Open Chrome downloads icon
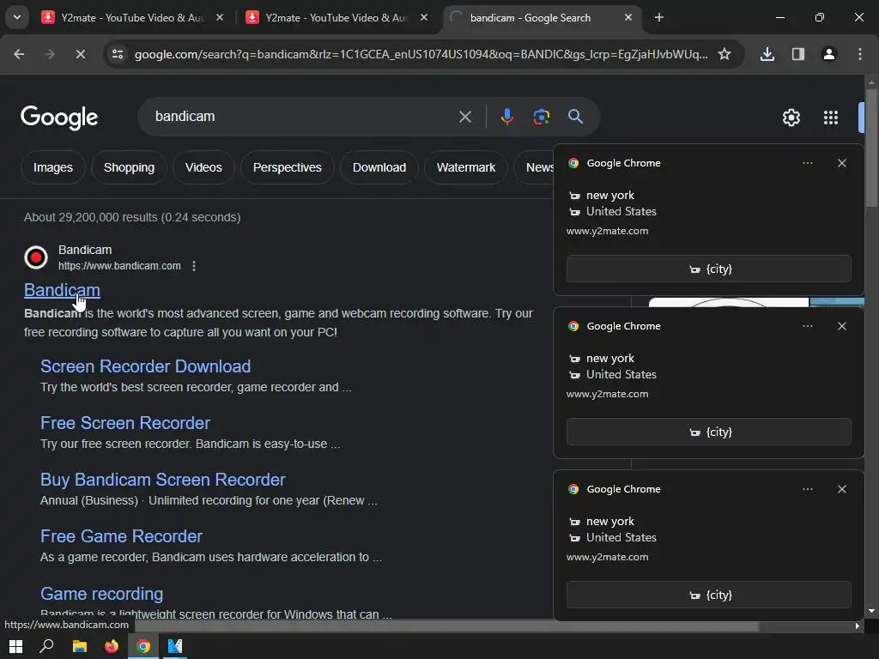 767,54
